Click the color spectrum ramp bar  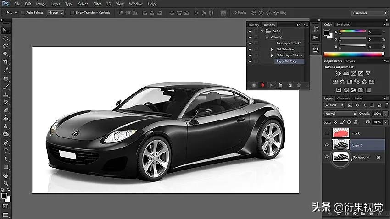click(x=354, y=55)
